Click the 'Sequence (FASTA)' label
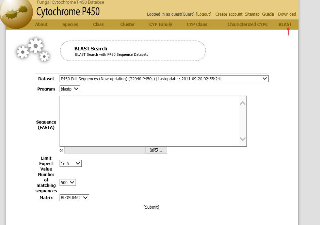The height and width of the screenshot is (225, 320). pyautogui.click(x=46, y=125)
